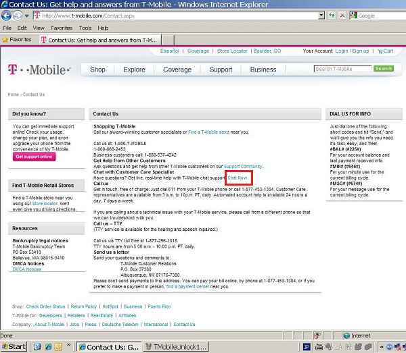
Task: Click the Find a T-Mobile store link
Action: click(x=208, y=132)
